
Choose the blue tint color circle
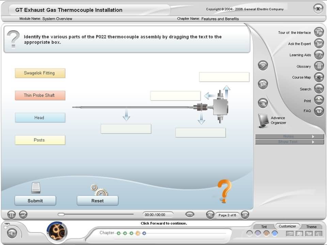pyautogui.click(x=275, y=233)
